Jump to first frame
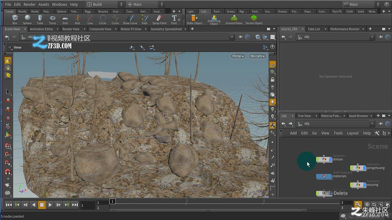The image size is (392, 220). coord(9,205)
